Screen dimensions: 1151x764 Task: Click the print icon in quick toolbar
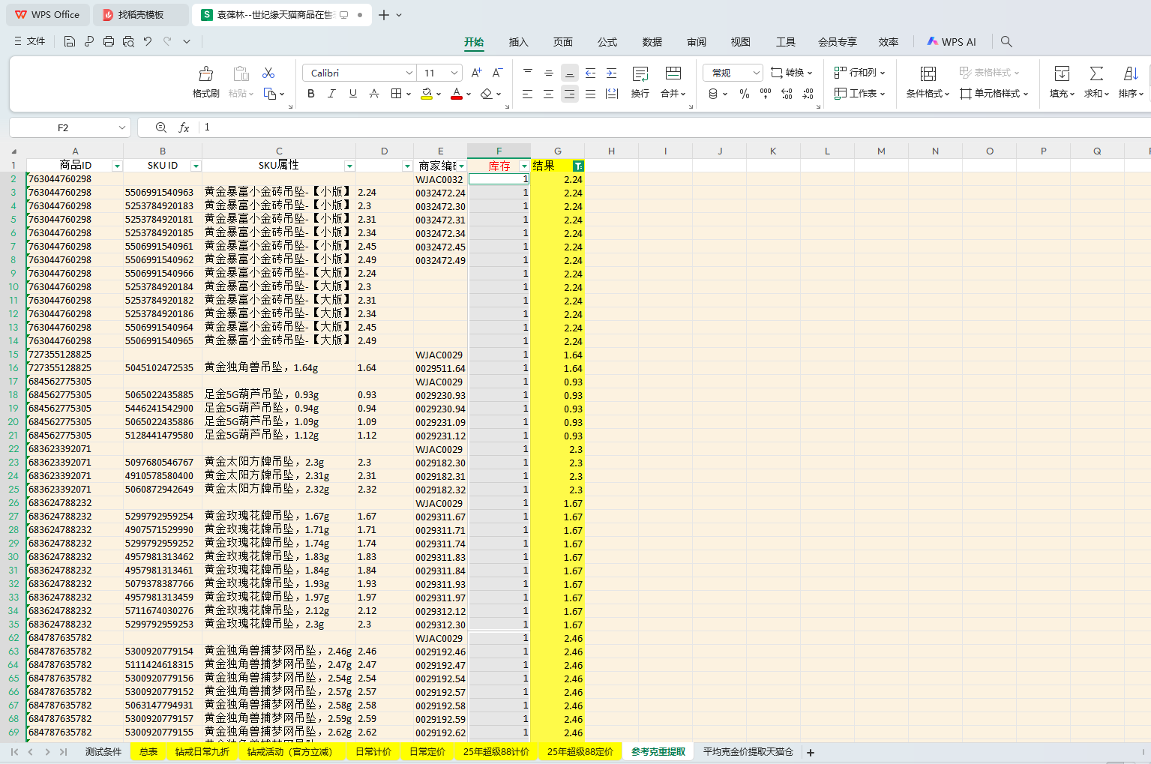[109, 41]
